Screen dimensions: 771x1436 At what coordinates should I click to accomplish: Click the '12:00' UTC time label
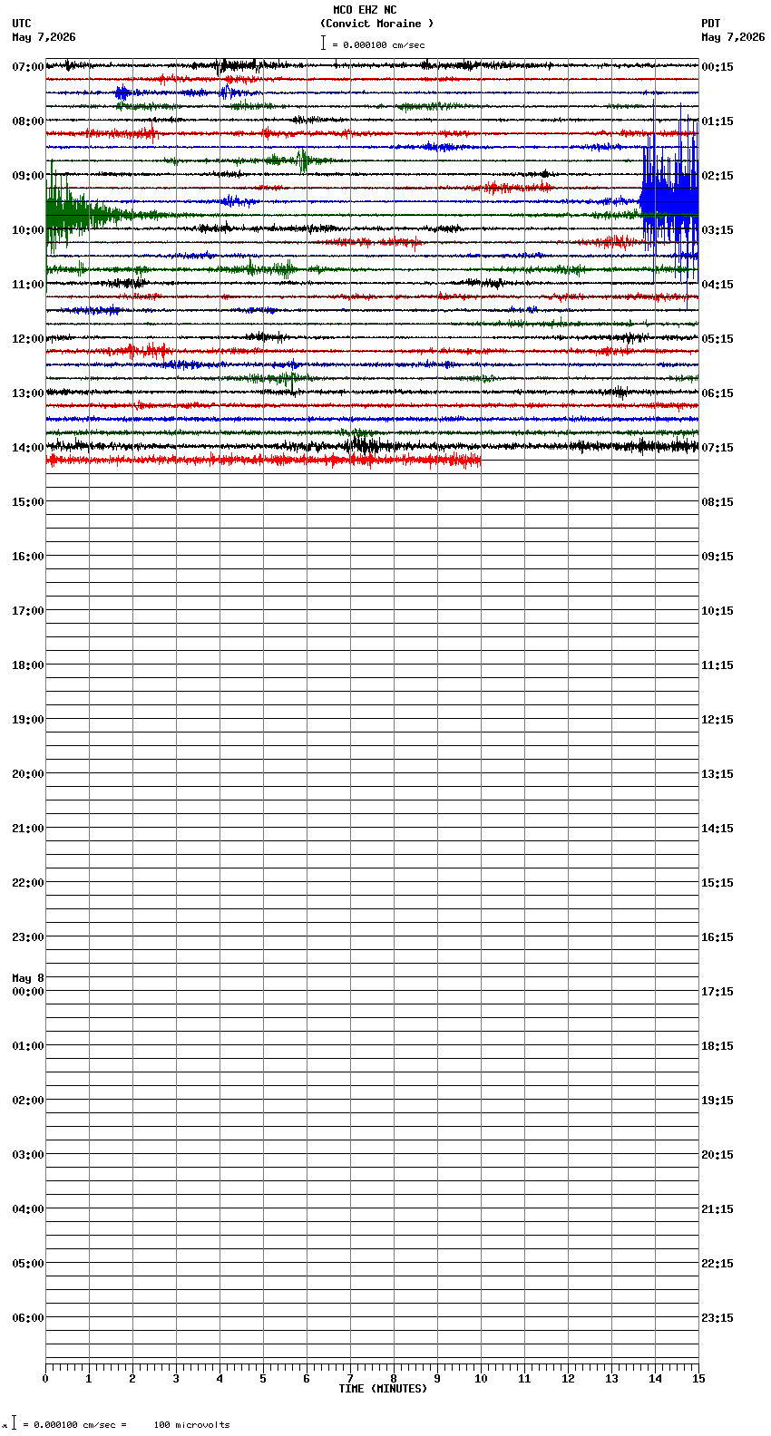tap(28, 339)
